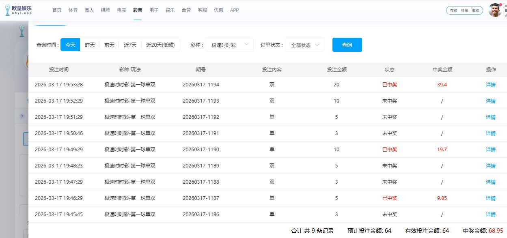
Task: Click the chevron arrow in 彩种 selector
Action: [x=246, y=45]
